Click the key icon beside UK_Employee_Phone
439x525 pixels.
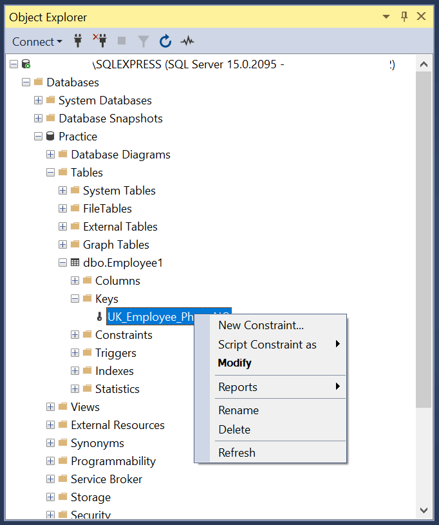coord(99,316)
